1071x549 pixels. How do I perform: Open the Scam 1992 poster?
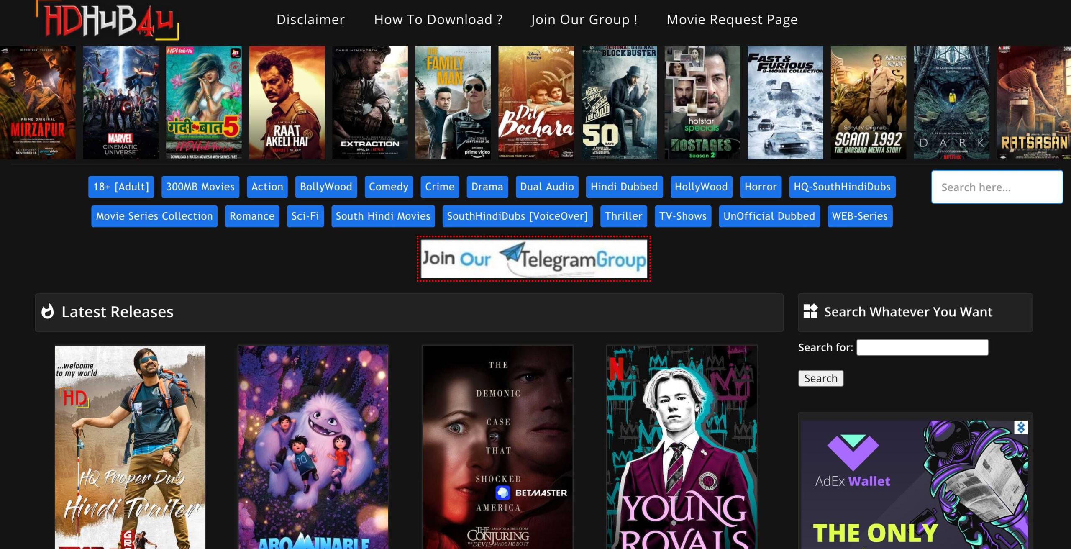click(868, 103)
